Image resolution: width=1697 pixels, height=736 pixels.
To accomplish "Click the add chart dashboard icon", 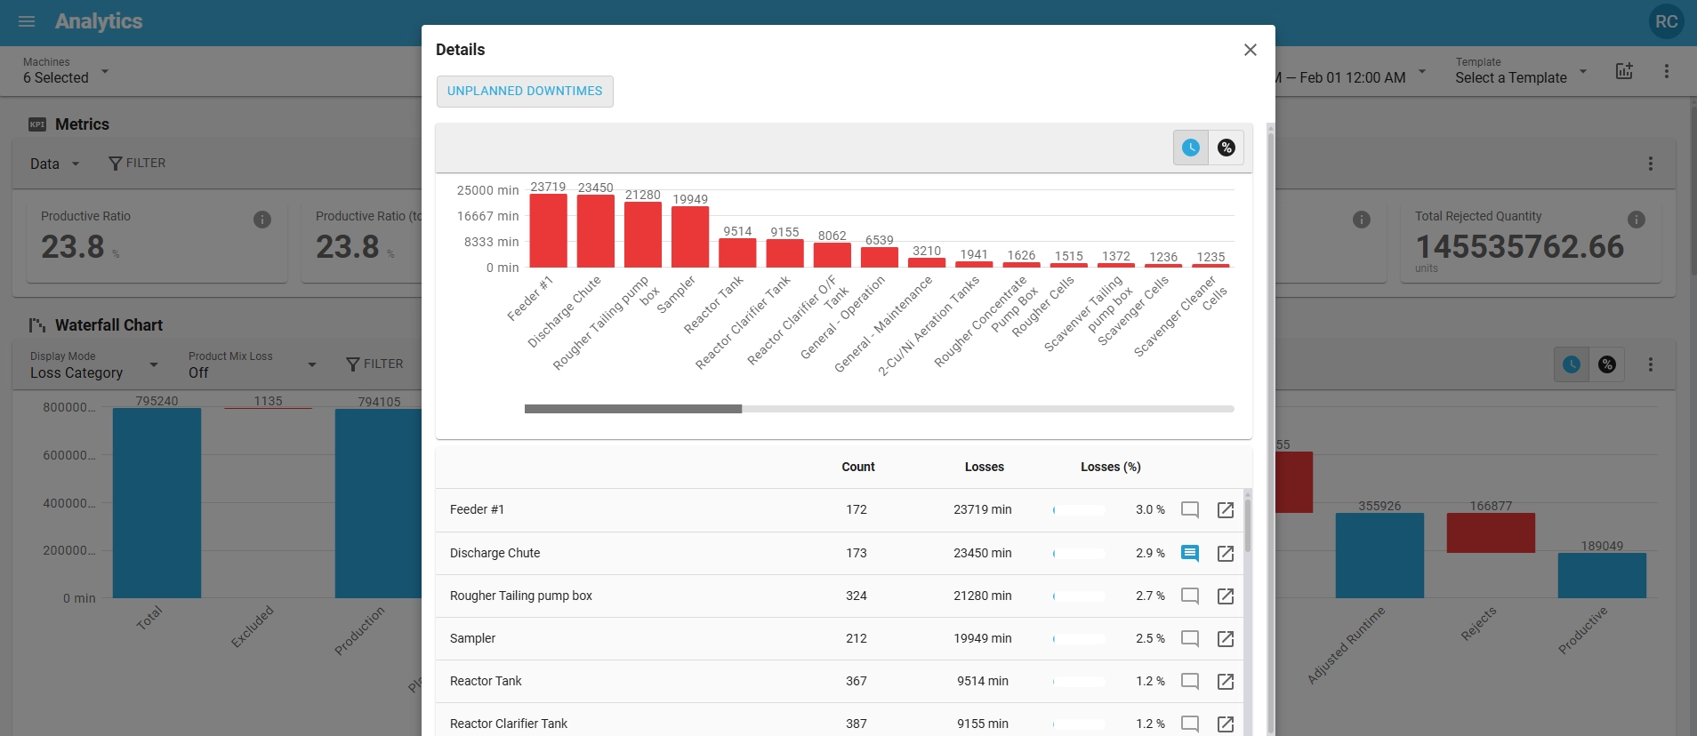I will (x=1623, y=71).
